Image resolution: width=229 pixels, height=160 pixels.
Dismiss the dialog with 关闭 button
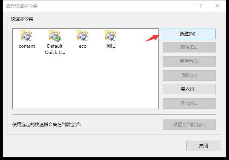(x=204, y=145)
